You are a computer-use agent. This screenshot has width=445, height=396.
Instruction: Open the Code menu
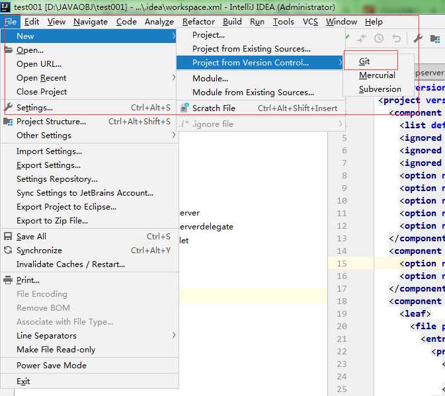click(x=126, y=22)
